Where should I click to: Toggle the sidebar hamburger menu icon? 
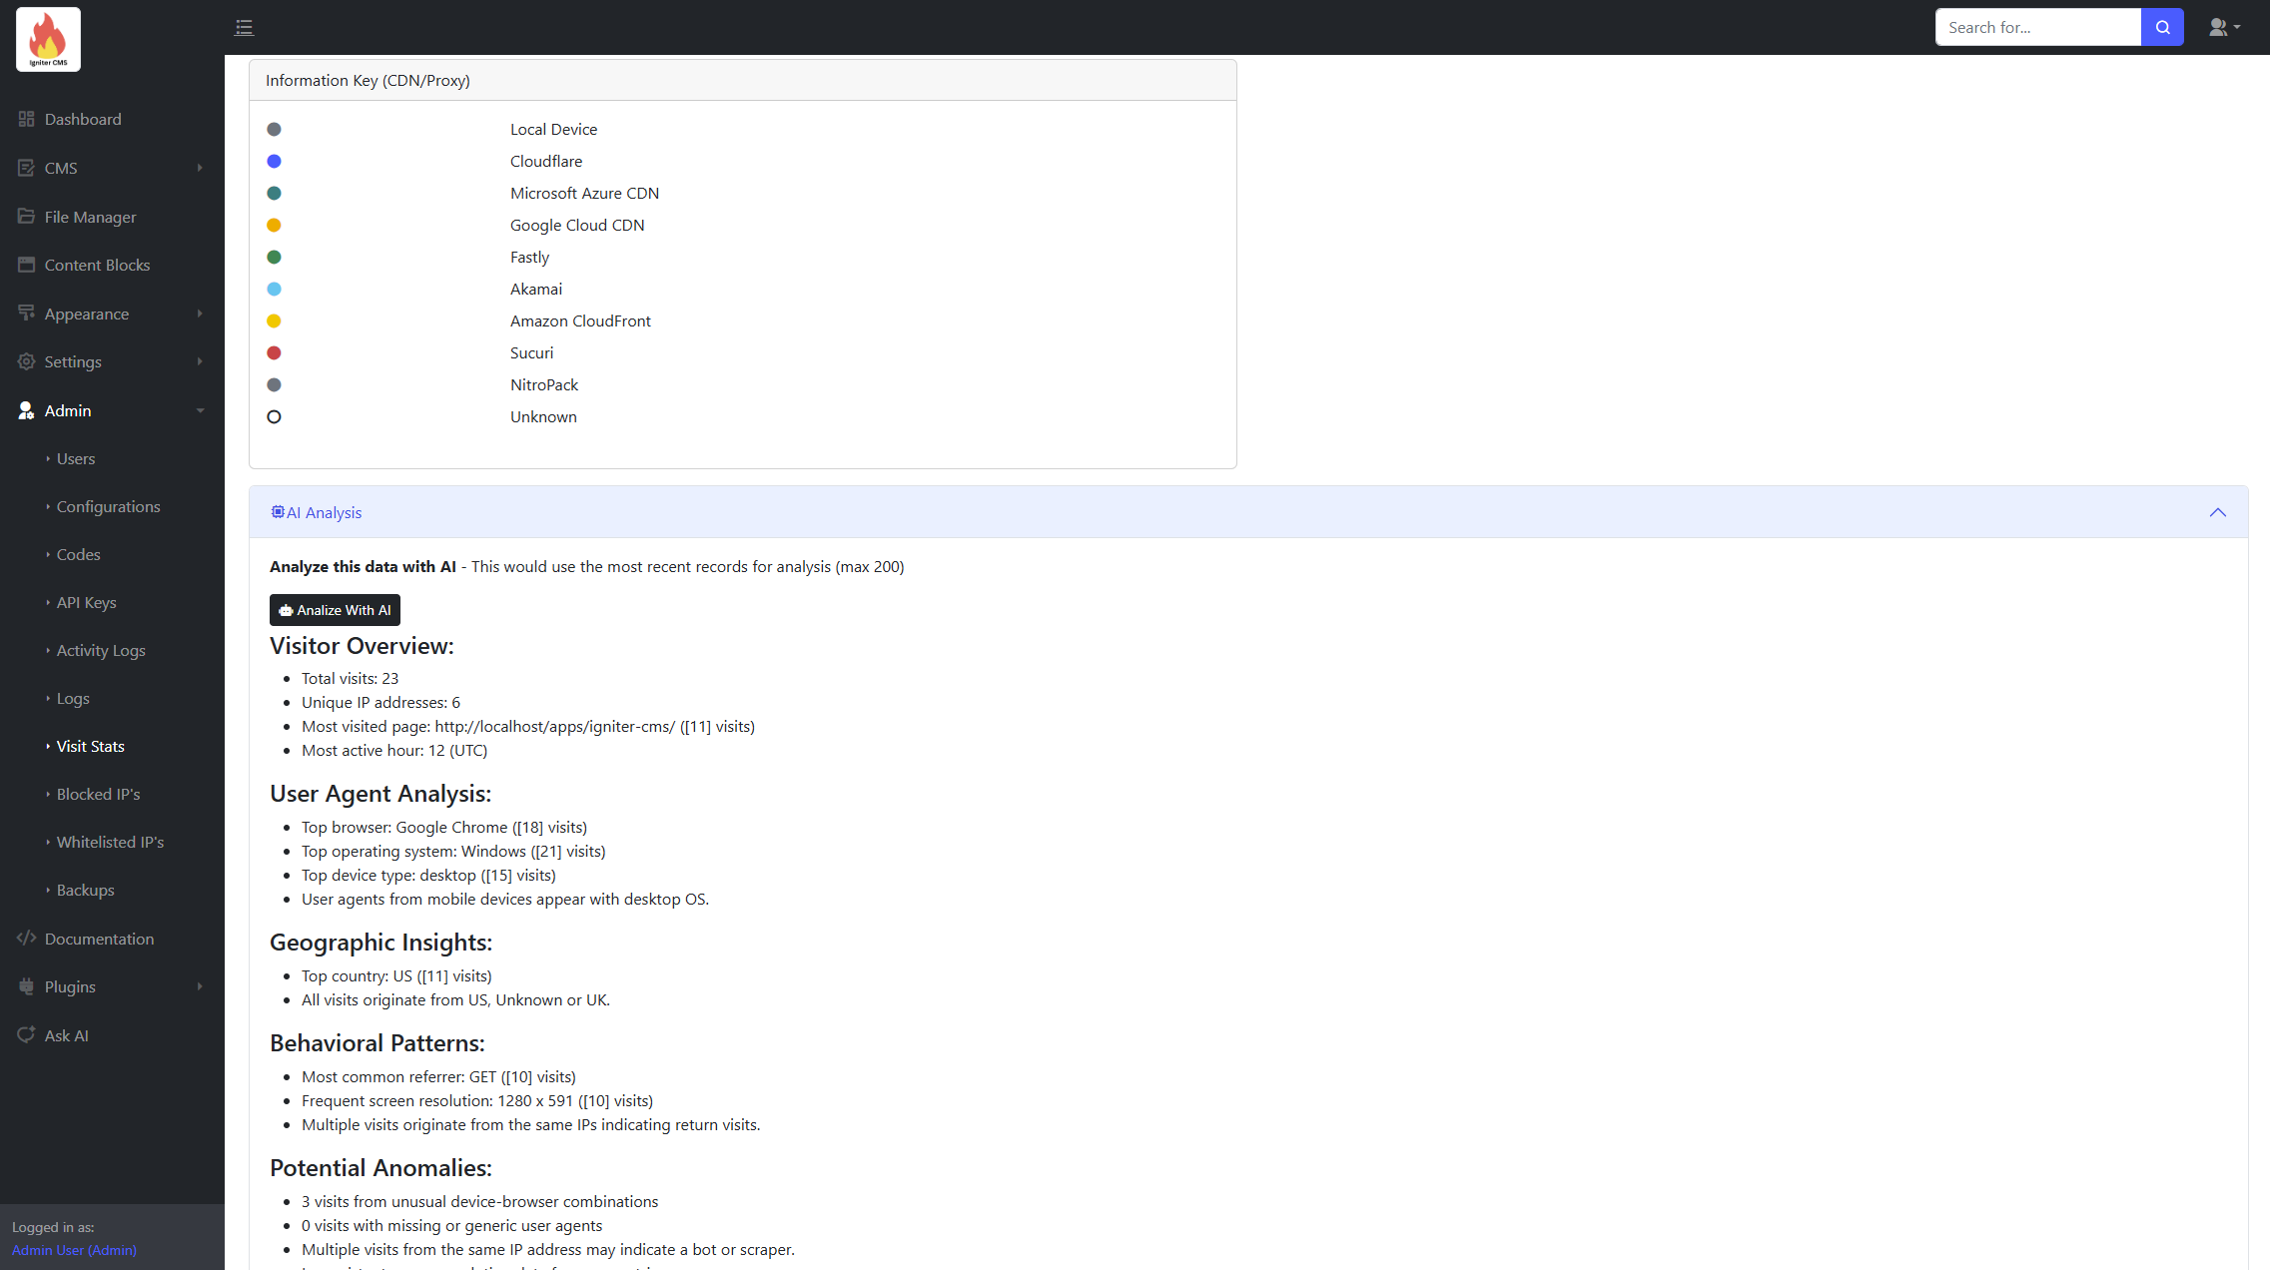244,28
